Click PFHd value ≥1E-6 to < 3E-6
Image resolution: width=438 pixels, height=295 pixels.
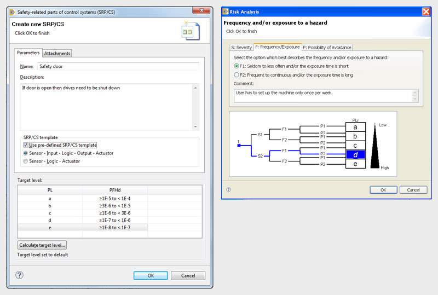(115, 213)
